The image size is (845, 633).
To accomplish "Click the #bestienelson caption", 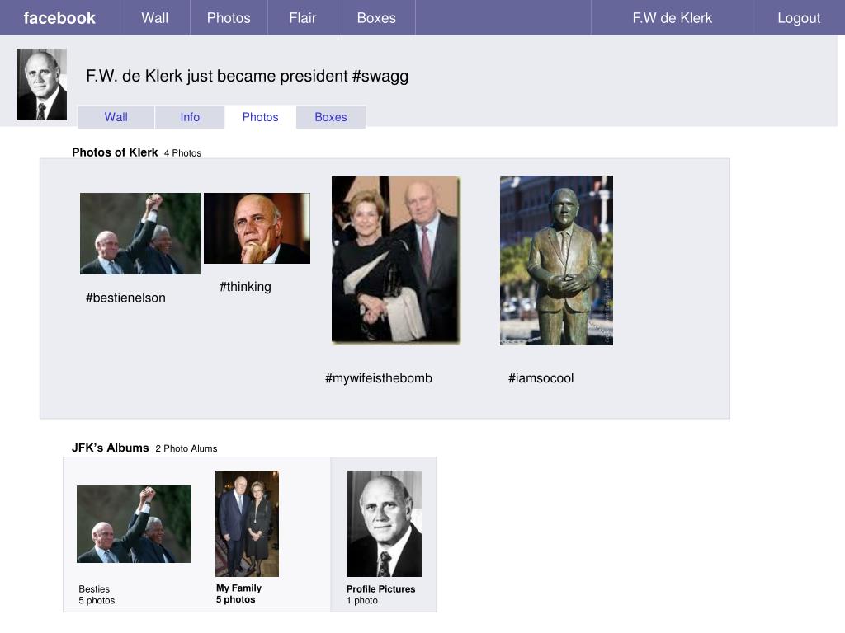I will coord(125,298).
